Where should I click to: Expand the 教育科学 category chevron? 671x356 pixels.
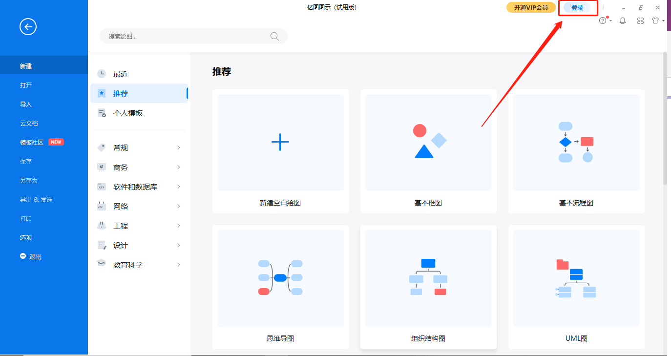point(179,265)
